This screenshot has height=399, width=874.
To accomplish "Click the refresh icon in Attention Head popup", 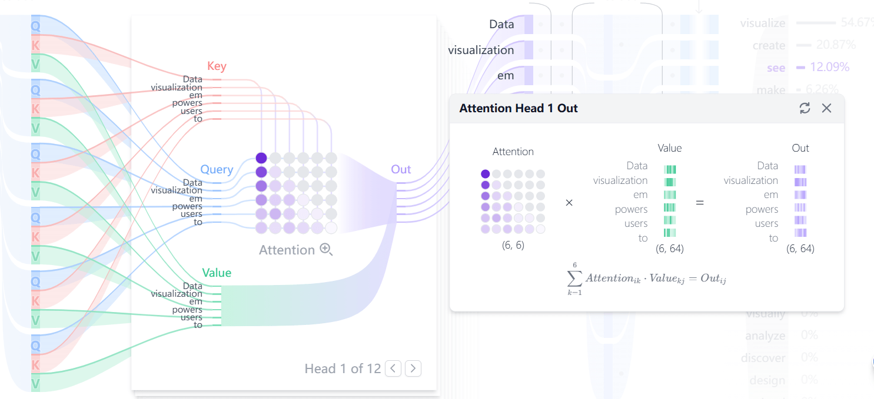I will click(x=805, y=108).
